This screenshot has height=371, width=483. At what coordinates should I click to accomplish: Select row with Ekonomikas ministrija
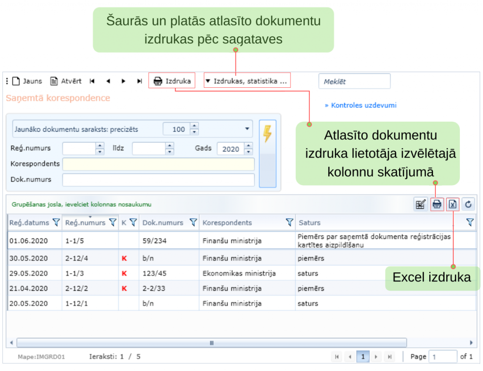pyautogui.click(x=239, y=273)
